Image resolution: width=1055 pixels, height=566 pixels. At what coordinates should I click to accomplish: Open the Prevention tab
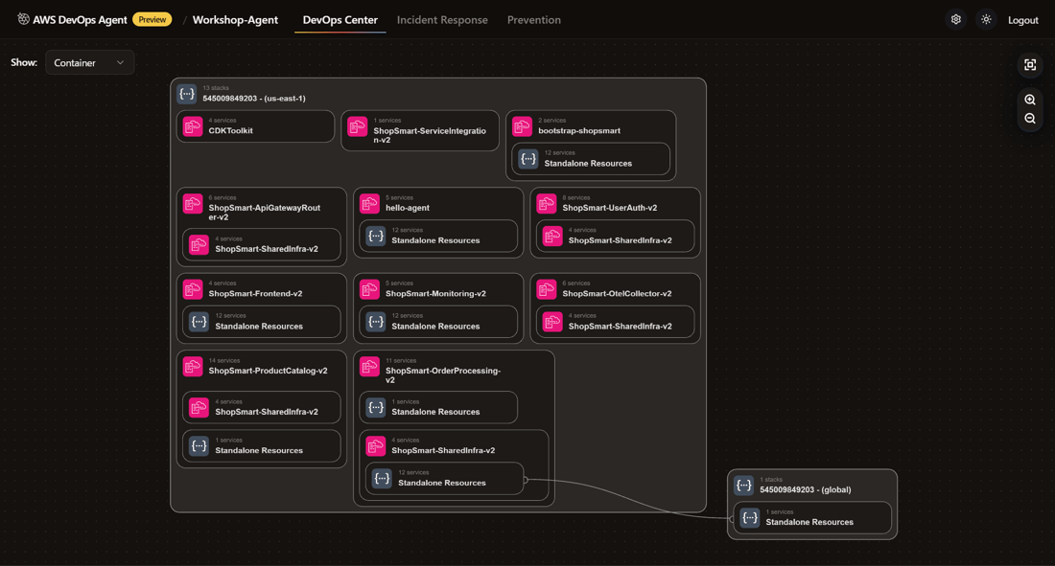coord(533,18)
